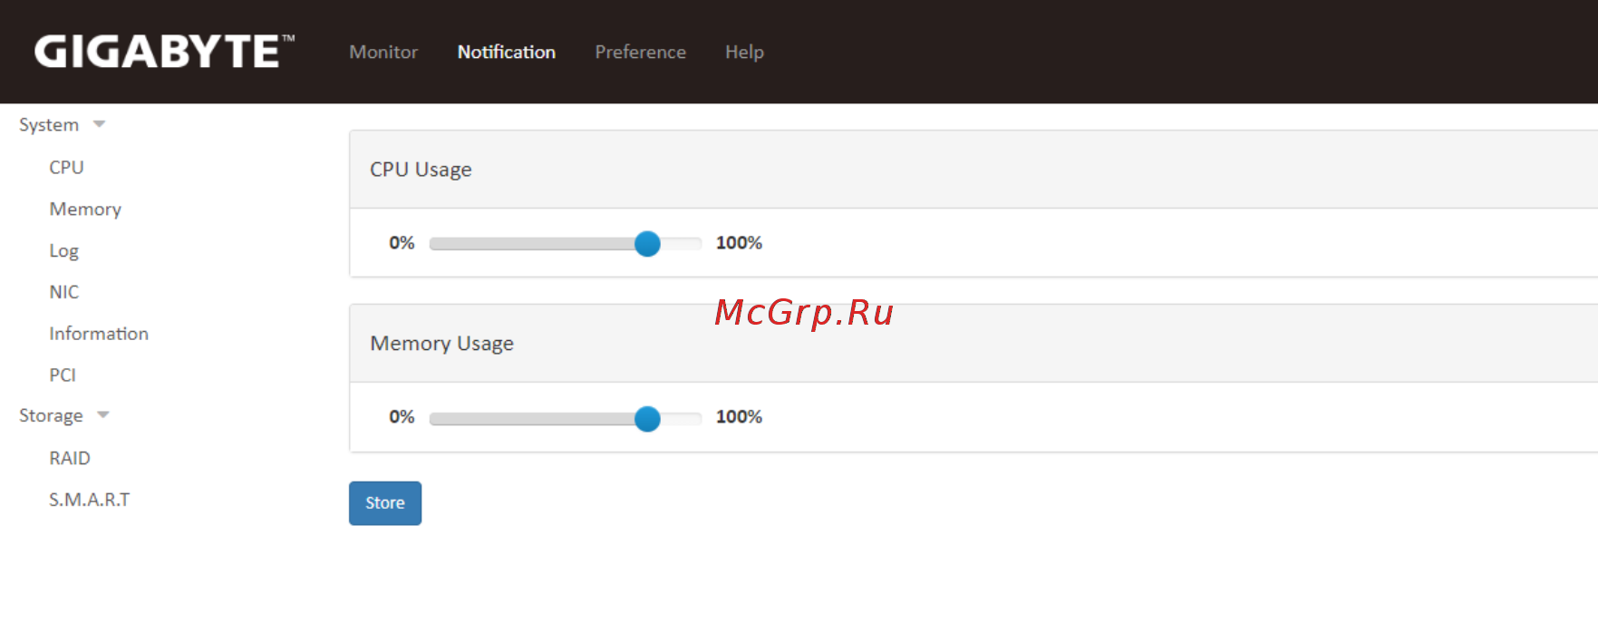Click the Storage sidebar heading
This screenshot has width=1598, height=623.
[x=51, y=415]
